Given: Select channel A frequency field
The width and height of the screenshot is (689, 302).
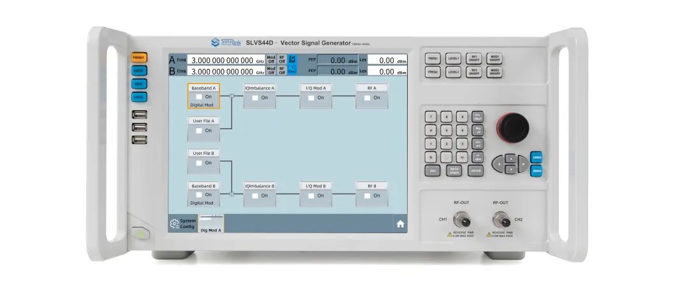Looking at the screenshot, I should click(226, 60).
